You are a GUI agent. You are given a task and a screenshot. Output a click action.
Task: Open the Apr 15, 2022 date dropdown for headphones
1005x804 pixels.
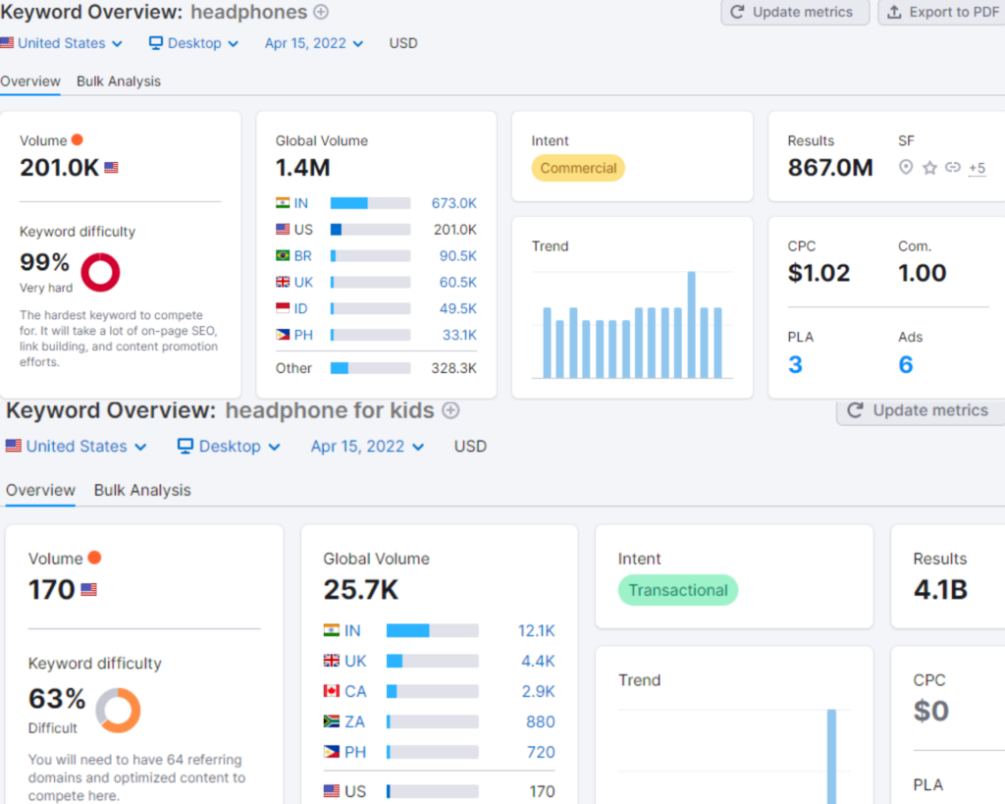pyautogui.click(x=314, y=43)
